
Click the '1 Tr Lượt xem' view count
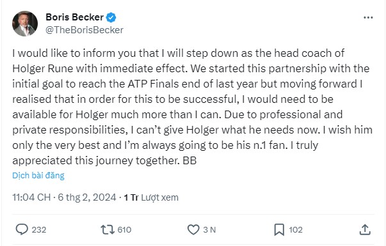pyautogui.click(x=151, y=197)
